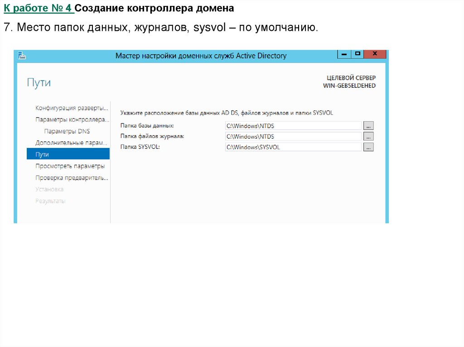This screenshot has width=464, height=347.
Task: Edit the Папка файлов журнала path field
Action: tap(293, 136)
